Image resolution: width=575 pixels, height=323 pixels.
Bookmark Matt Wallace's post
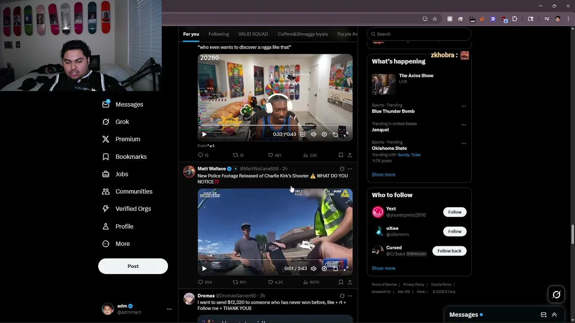[341, 282]
